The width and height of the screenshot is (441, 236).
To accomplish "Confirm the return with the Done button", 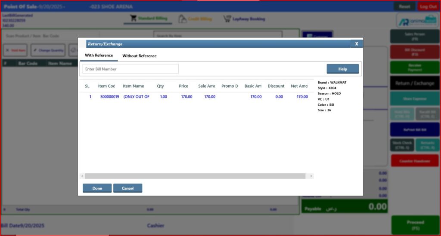I will click(97, 188).
